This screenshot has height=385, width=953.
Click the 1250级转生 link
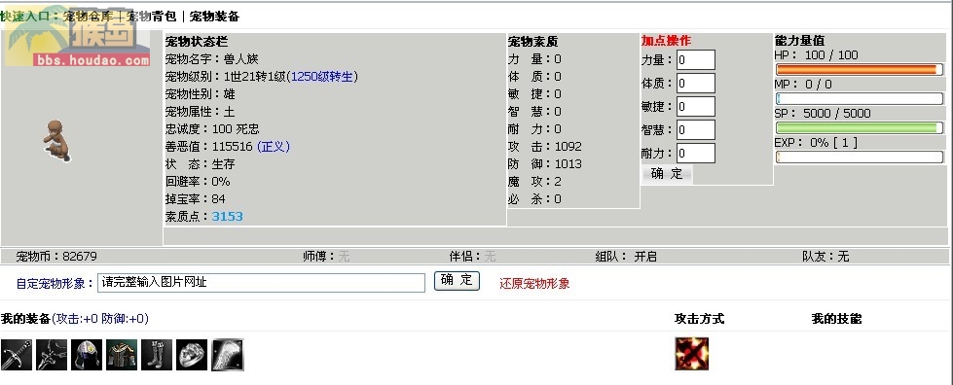[323, 77]
